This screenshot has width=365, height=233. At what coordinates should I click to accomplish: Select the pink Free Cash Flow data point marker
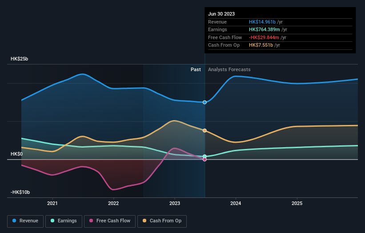click(205, 160)
